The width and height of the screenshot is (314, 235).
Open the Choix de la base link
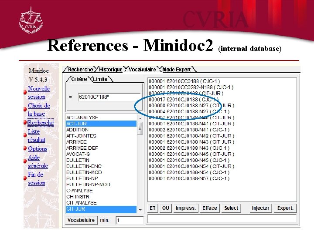click(x=39, y=110)
